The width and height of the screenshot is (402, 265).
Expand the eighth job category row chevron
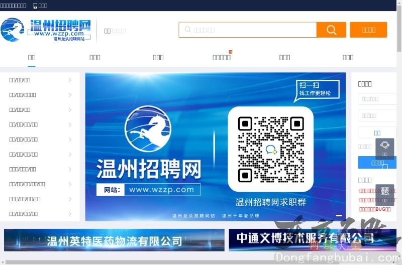(70, 184)
